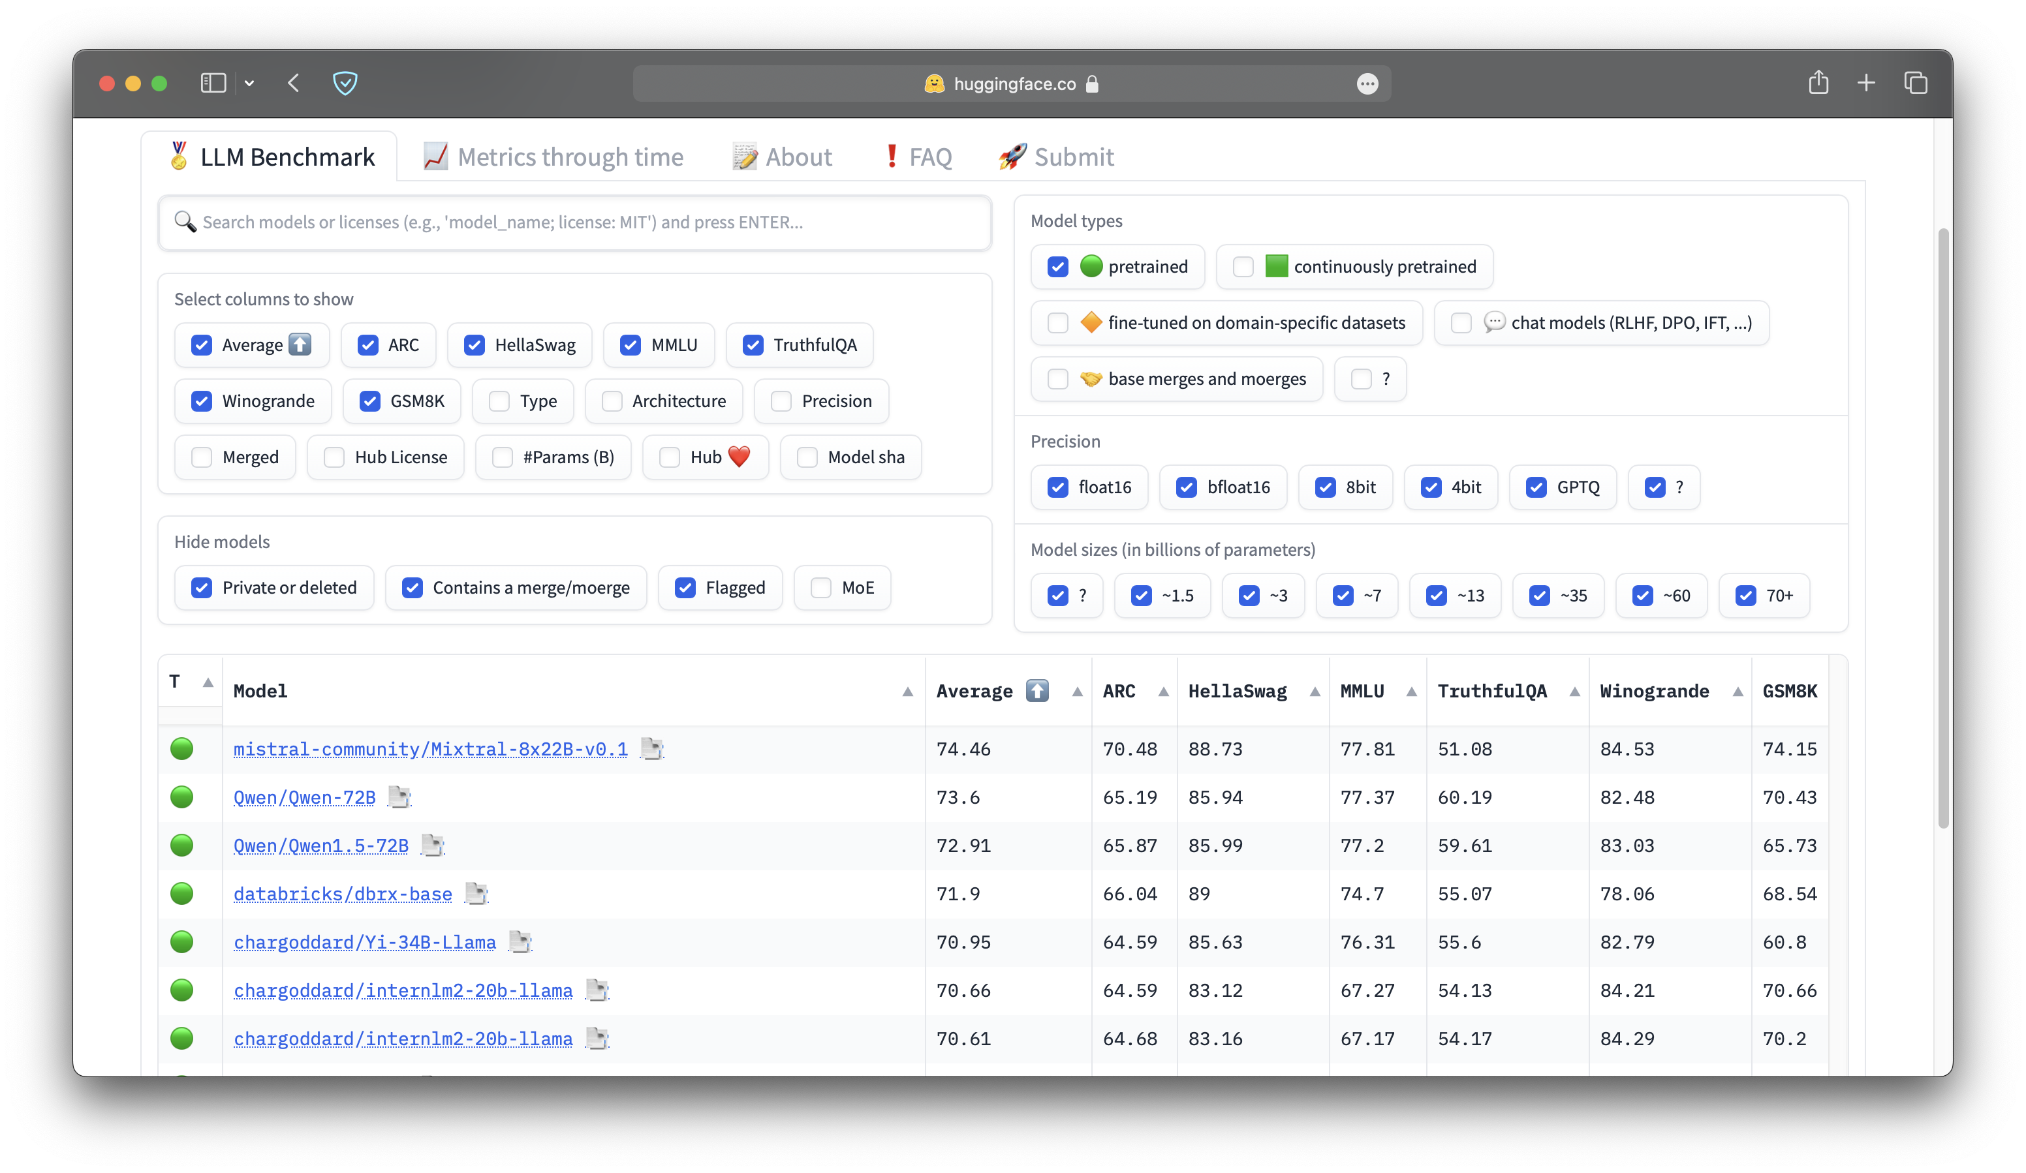This screenshot has height=1173, width=2026.
Task: Sort table by Average column arrow
Action: click(x=1076, y=692)
